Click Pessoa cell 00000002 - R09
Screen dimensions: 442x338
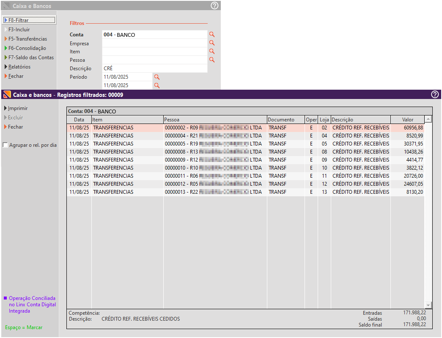[x=215, y=128]
